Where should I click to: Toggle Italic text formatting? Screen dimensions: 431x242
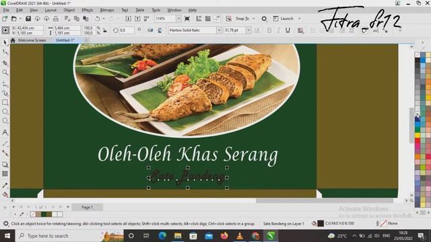(278, 30)
